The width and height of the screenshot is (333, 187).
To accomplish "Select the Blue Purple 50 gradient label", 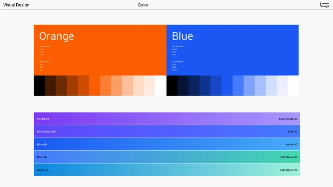I will pos(288,119).
